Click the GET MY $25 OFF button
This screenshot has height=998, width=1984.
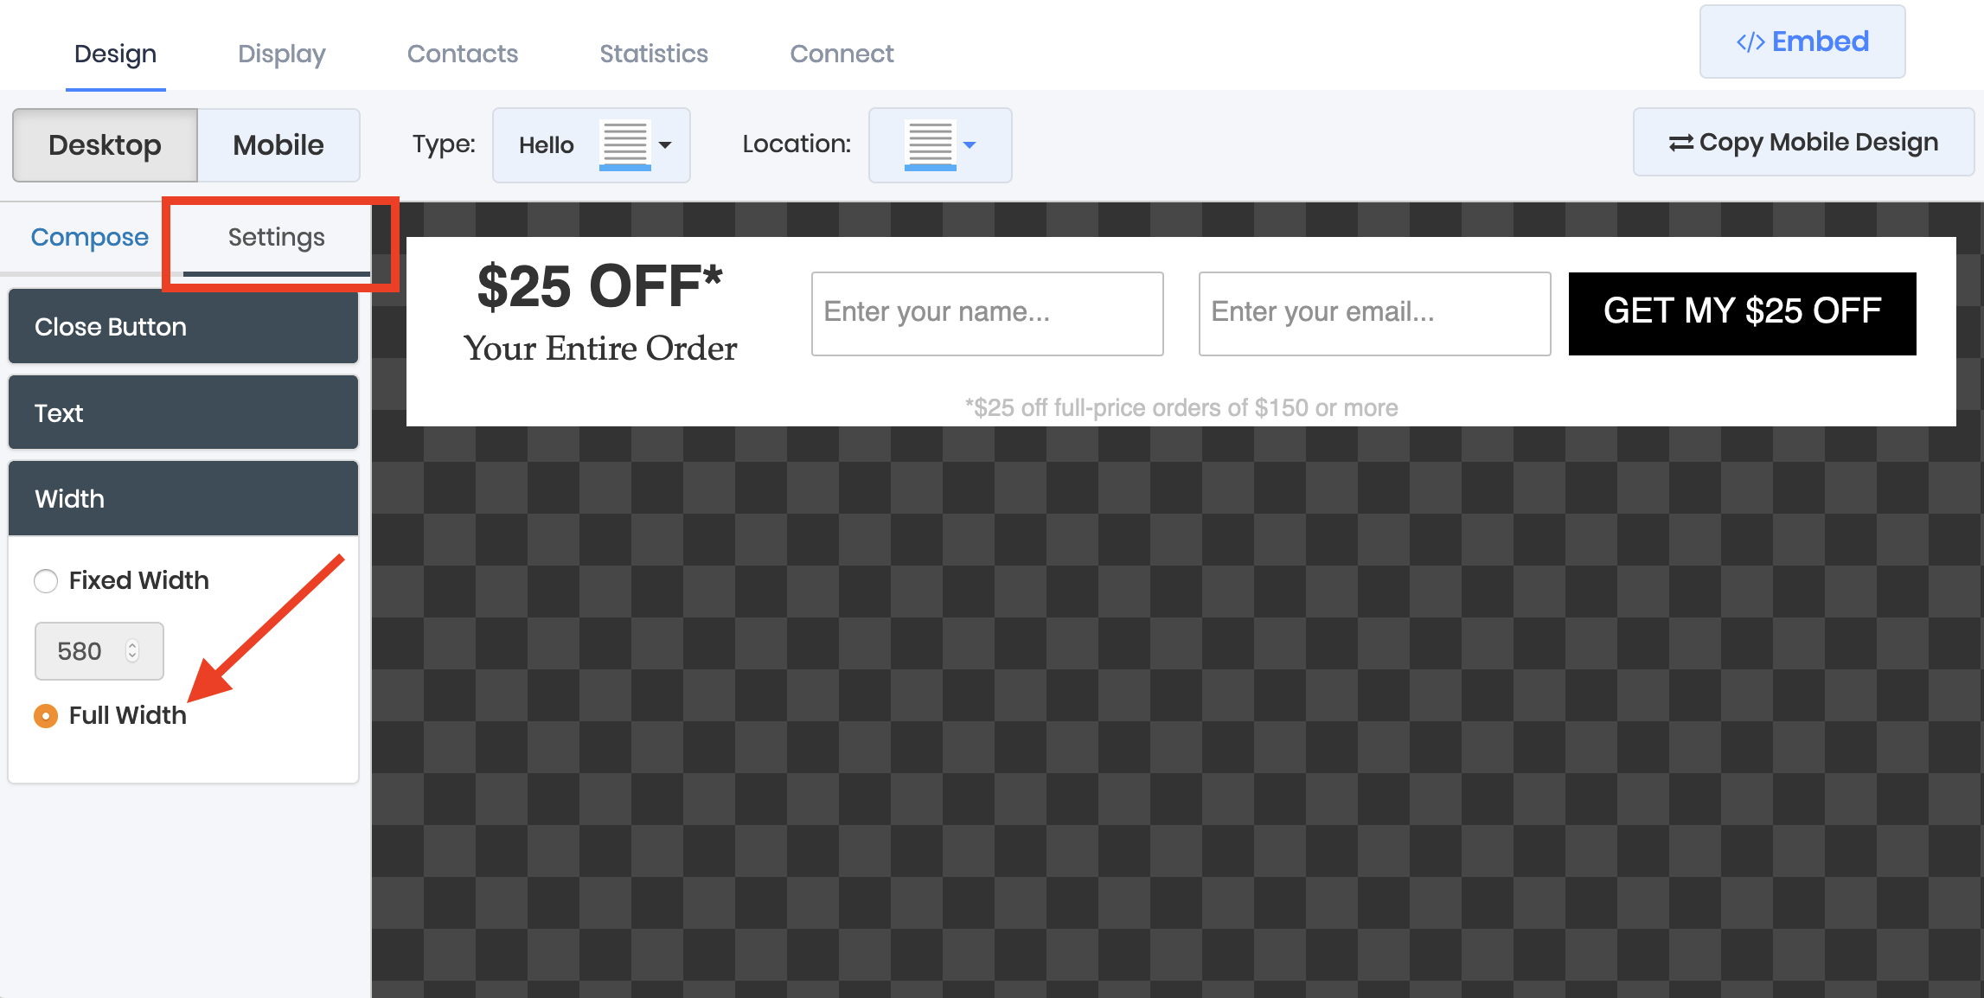(x=1742, y=313)
